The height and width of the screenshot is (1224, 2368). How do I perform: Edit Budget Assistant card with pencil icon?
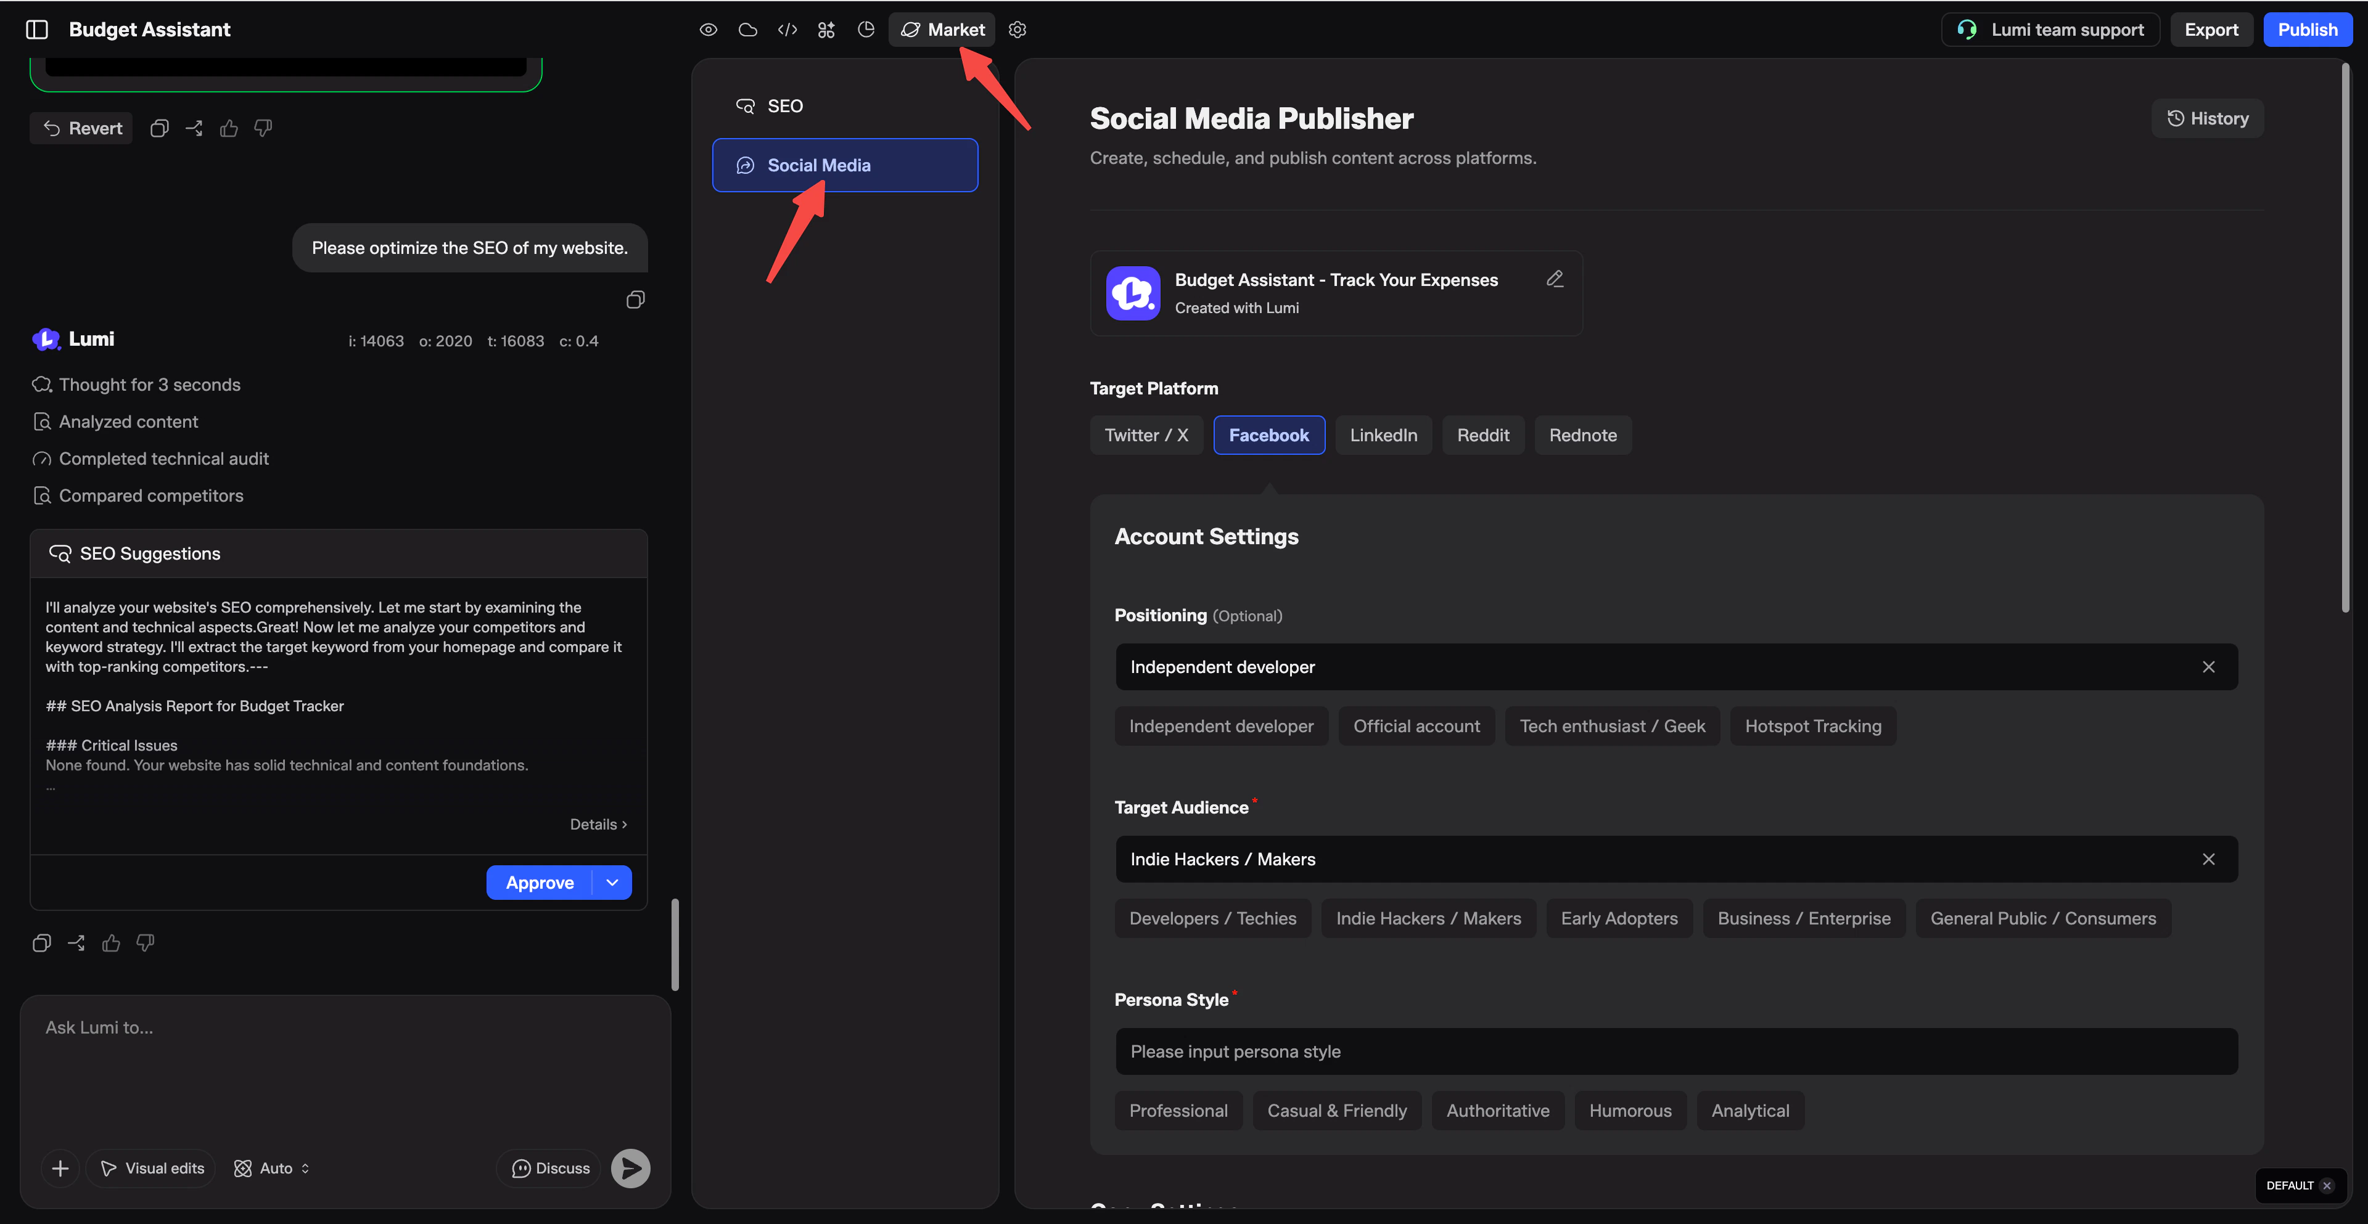pyautogui.click(x=1555, y=279)
